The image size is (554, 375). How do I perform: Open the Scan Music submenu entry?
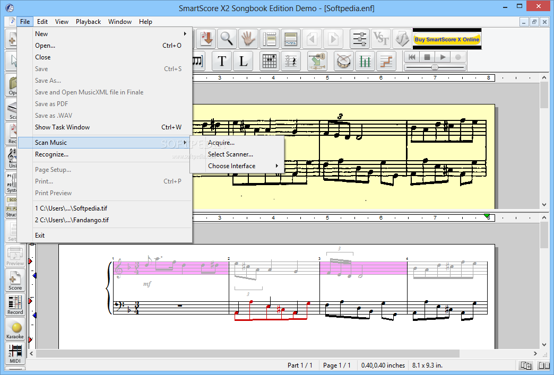[x=105, y=142]
